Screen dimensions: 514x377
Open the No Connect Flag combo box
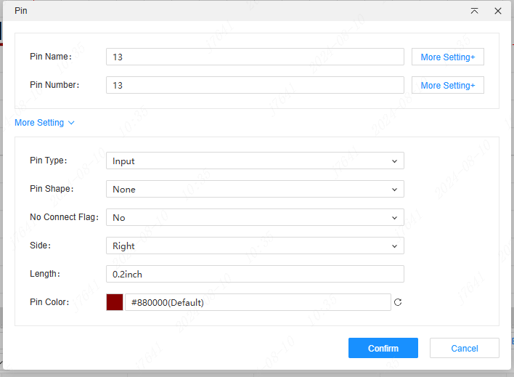tap(254, 217)
